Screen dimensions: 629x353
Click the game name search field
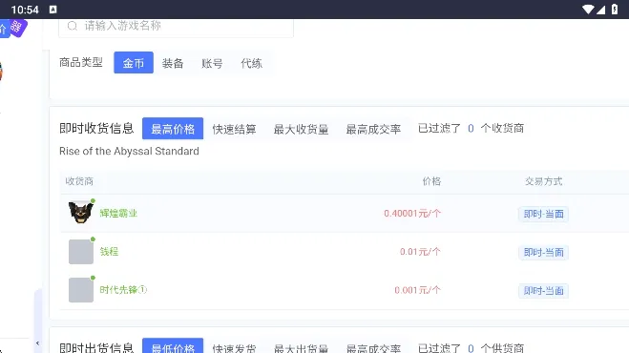click(x=177, y=27)
